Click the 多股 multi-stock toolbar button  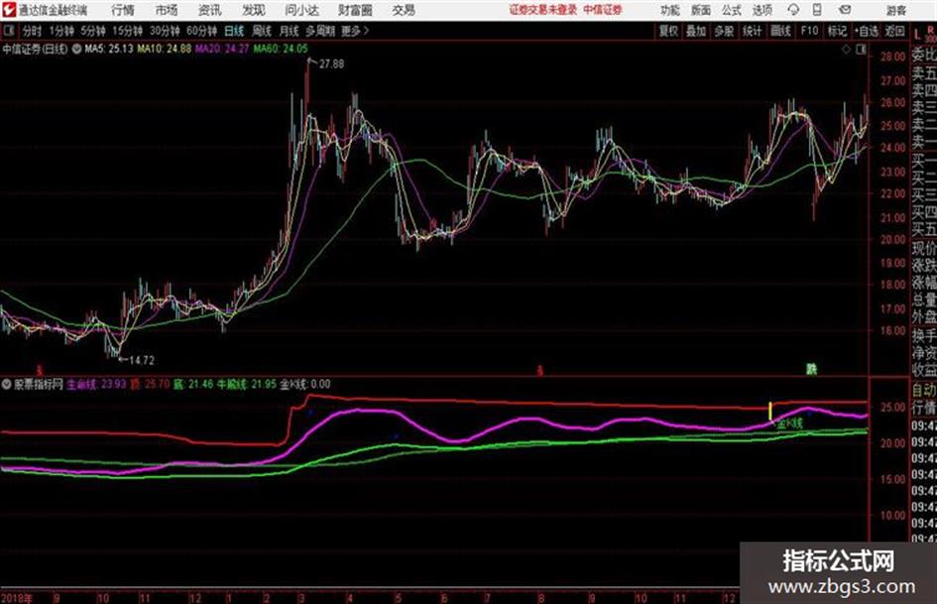click(x=724, y=31)
